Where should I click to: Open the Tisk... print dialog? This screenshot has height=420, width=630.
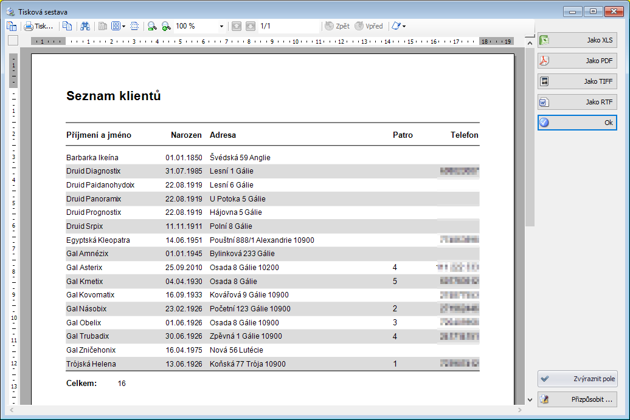pyautogui.click(x=38, y=27)
